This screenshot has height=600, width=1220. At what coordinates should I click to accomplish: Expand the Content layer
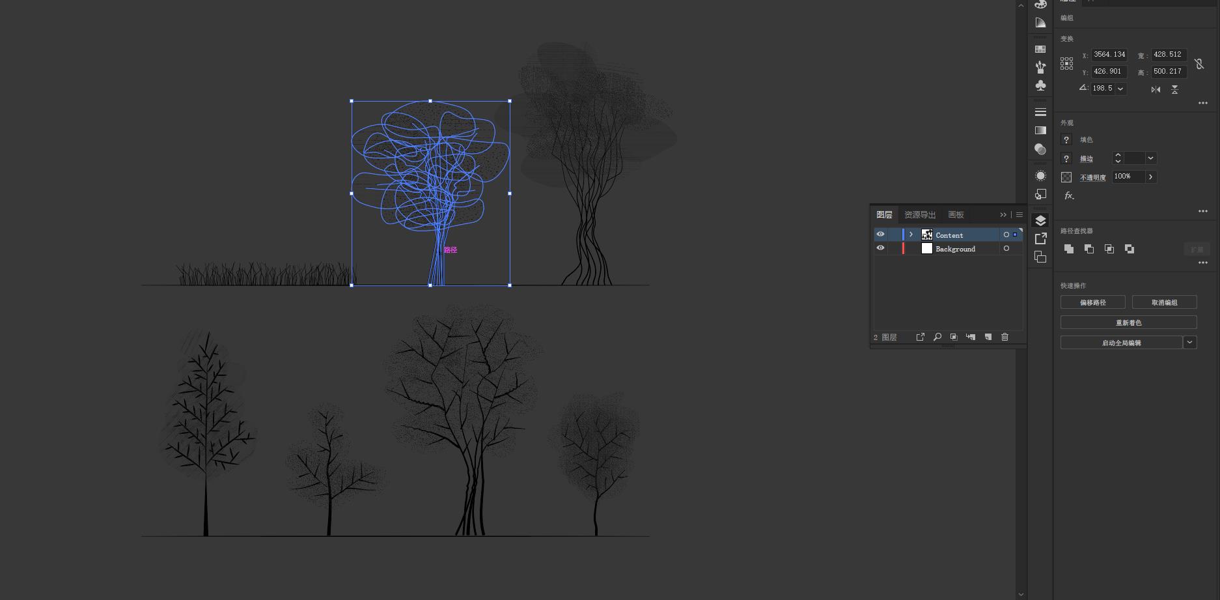tap(911, 235)
